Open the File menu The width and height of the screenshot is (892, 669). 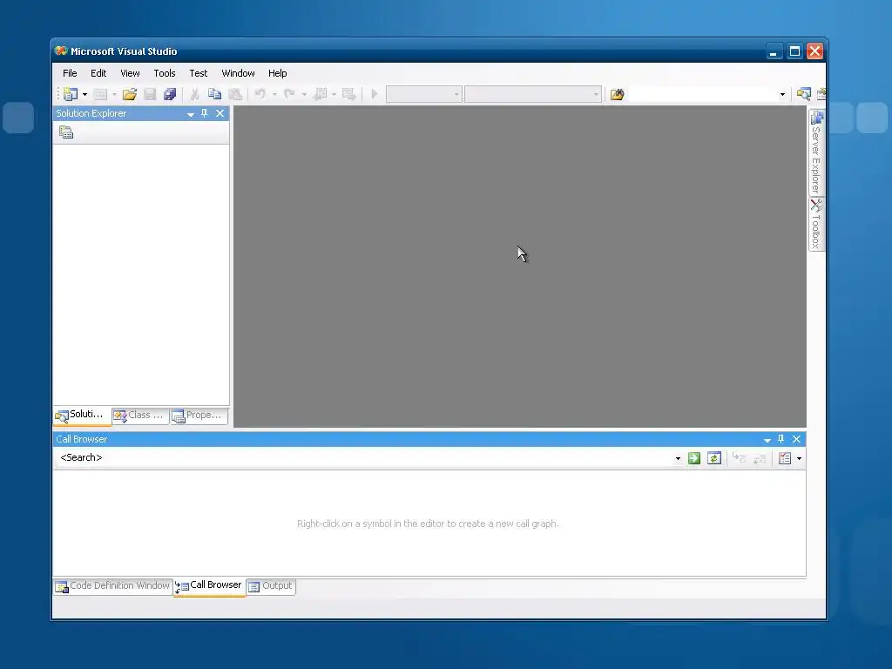click(x=70, y=73)
